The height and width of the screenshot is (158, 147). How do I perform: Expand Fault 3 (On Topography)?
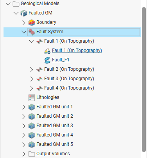pyautogui.click(x=32, y=79)
